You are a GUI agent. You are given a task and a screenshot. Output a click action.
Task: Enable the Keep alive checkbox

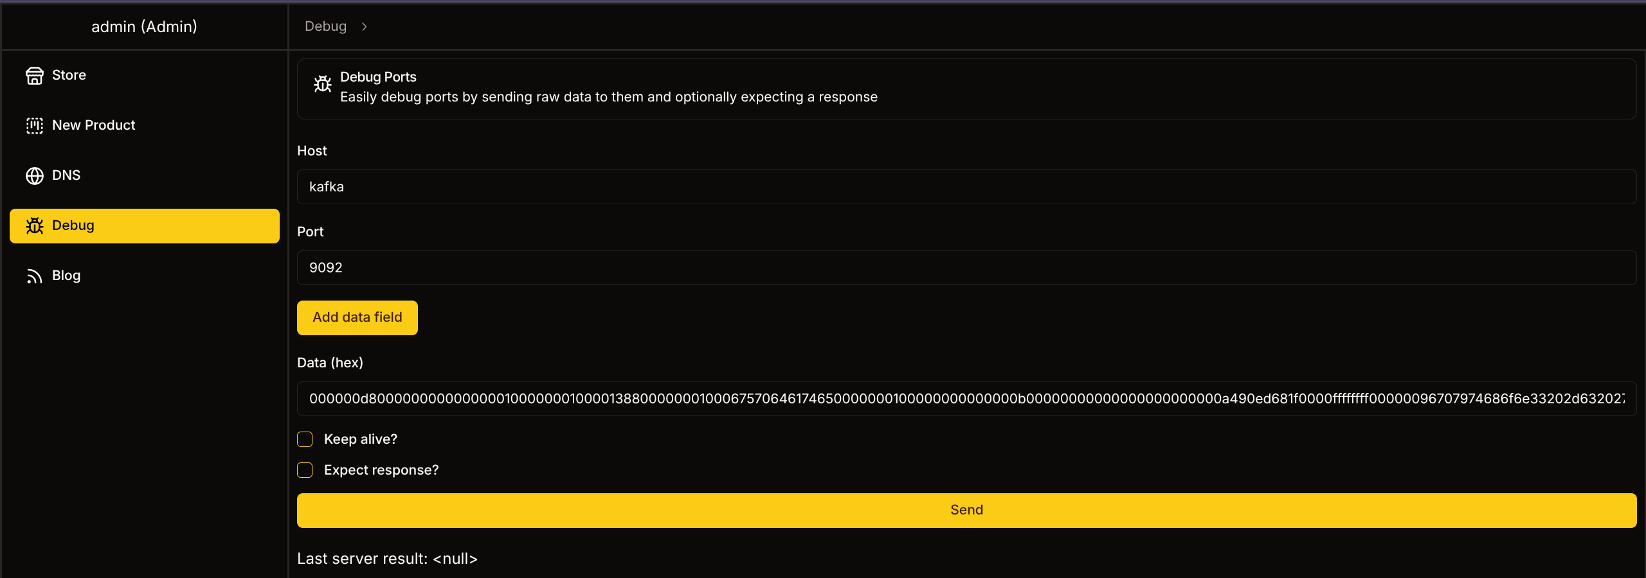(305, 439)
